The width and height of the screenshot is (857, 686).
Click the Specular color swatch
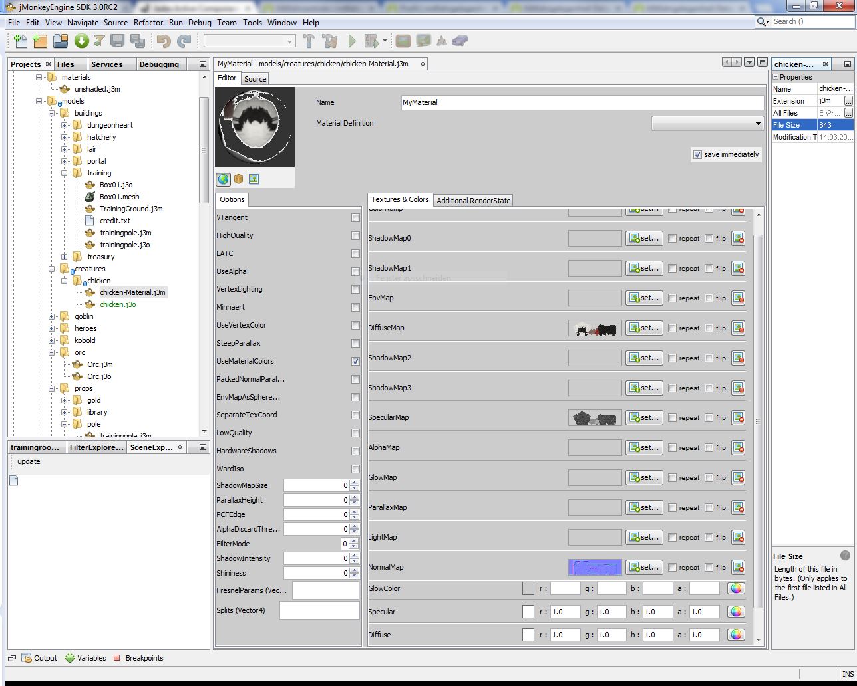coord(528,612)
